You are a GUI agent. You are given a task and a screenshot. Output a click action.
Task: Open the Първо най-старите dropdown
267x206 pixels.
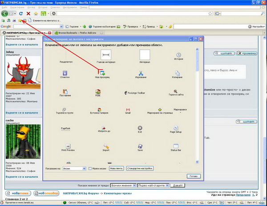click(x=154, y=186)
